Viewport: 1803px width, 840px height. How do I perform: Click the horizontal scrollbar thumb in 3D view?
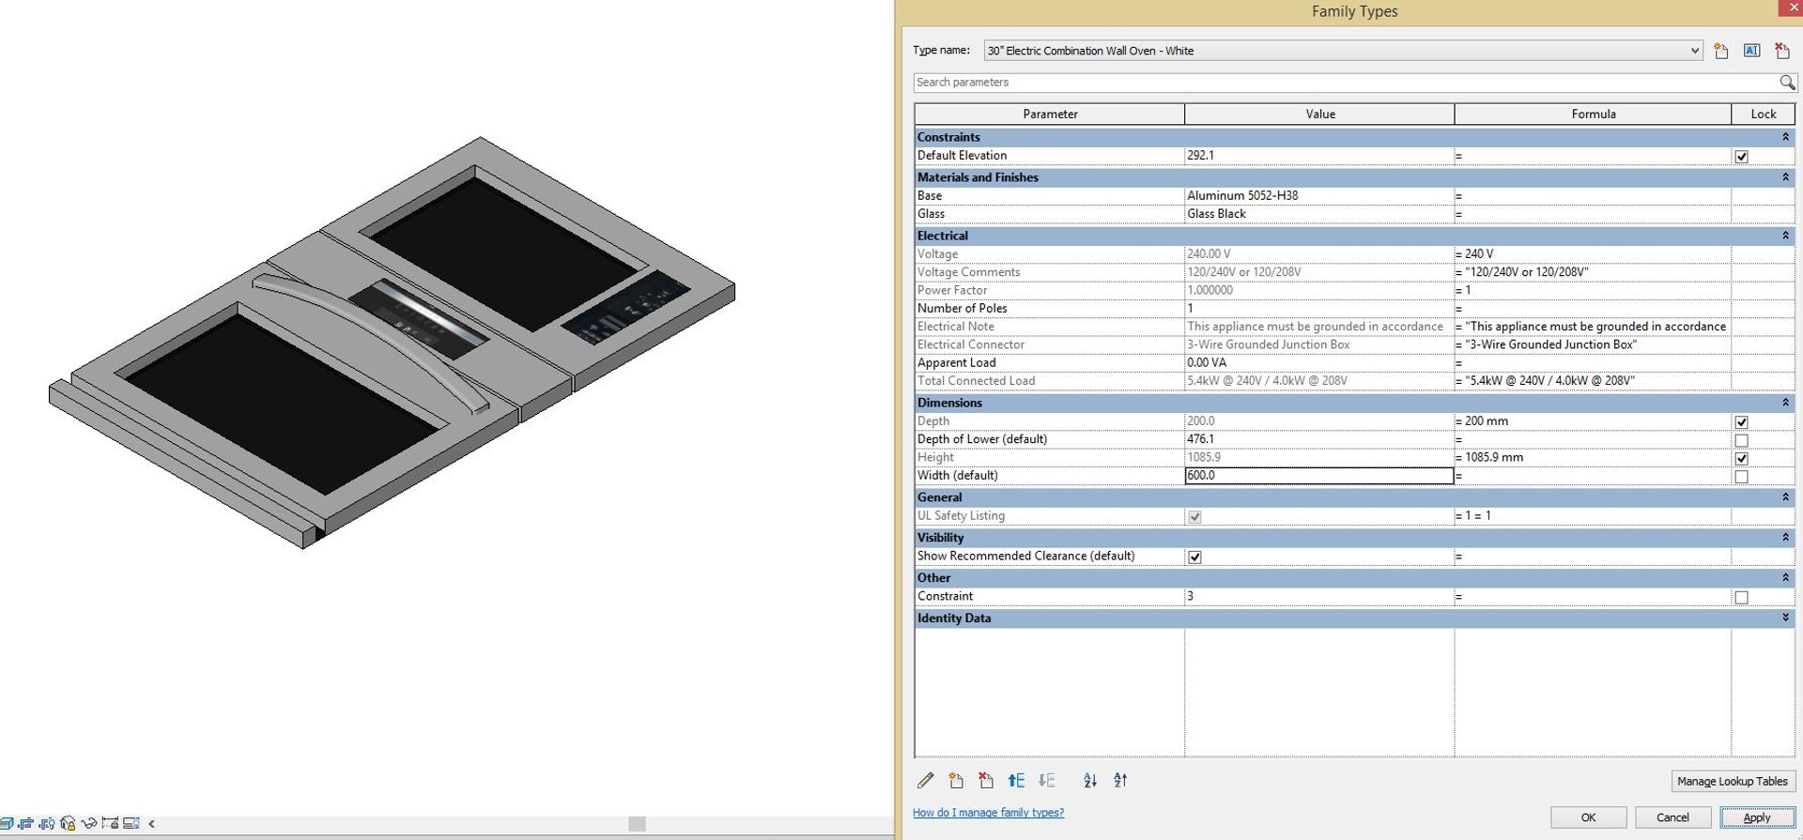tap(637, 824)
